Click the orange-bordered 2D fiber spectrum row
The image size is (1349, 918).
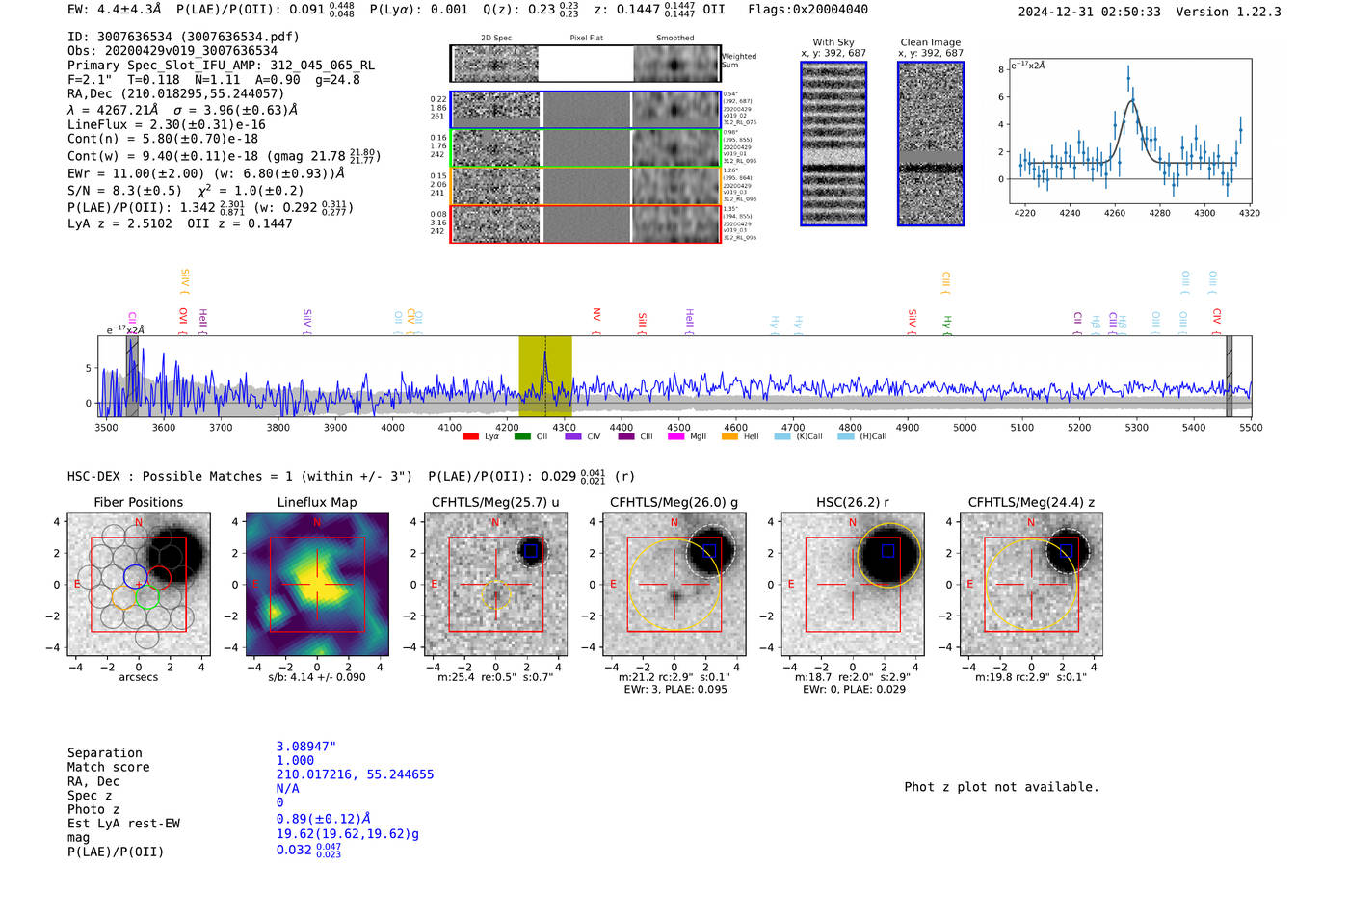coord(585,186)
